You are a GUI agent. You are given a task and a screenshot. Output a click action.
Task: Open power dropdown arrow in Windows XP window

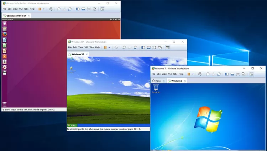(x=109, y=48)
